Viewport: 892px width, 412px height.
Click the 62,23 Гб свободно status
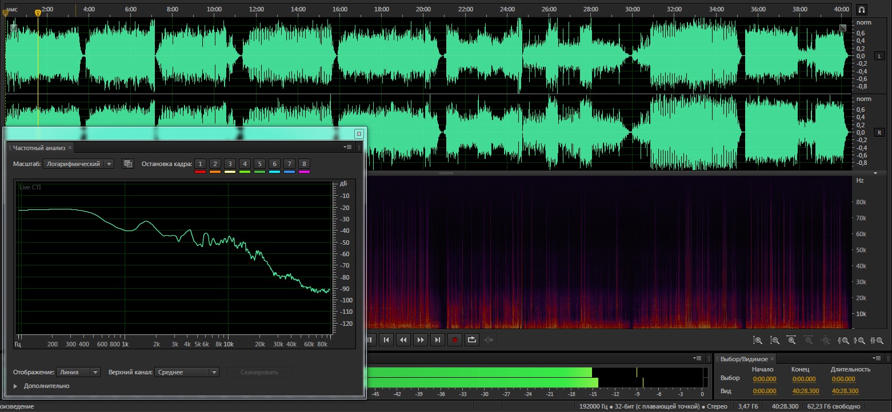pos(834,406)
